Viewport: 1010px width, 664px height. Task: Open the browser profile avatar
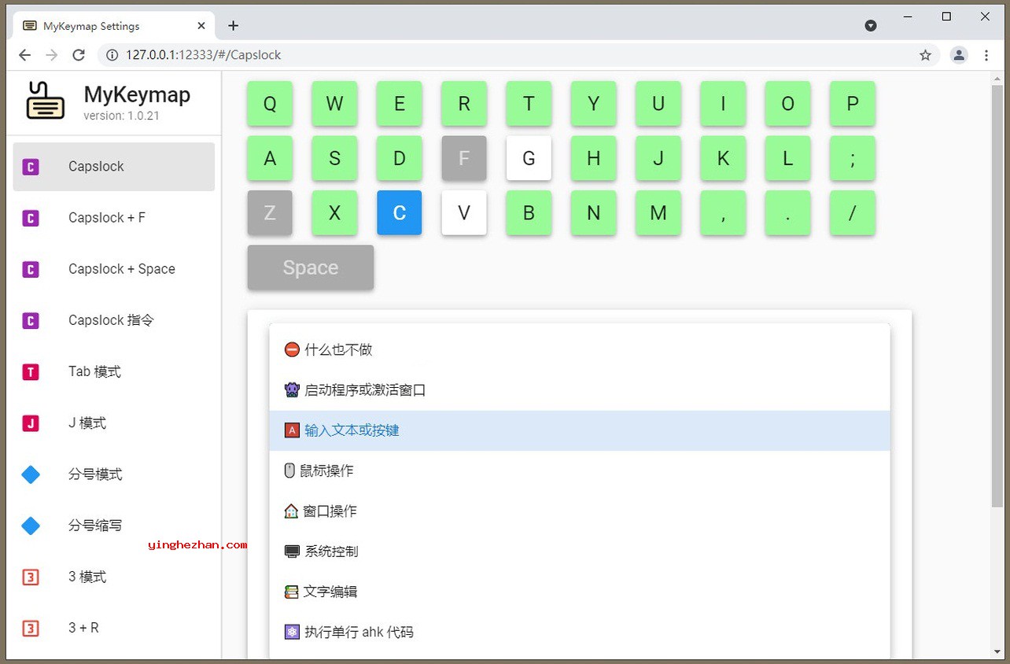[959, 55]
